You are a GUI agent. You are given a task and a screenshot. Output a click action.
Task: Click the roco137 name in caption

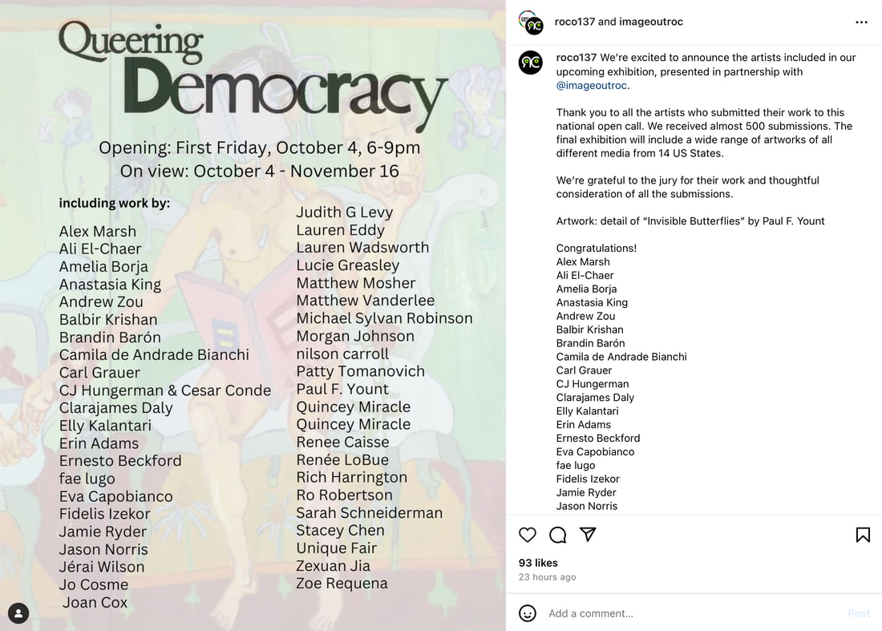(x=576, y=58)
